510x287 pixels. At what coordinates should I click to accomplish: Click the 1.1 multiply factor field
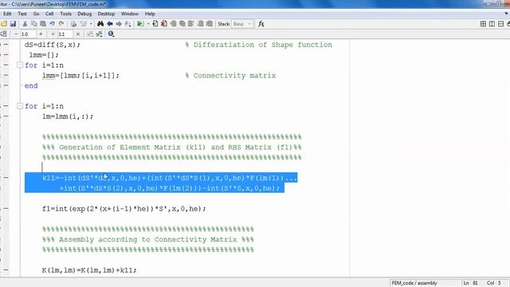tap(65, 33)
